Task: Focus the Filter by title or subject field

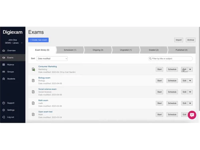Action: [x=170, y=58]
